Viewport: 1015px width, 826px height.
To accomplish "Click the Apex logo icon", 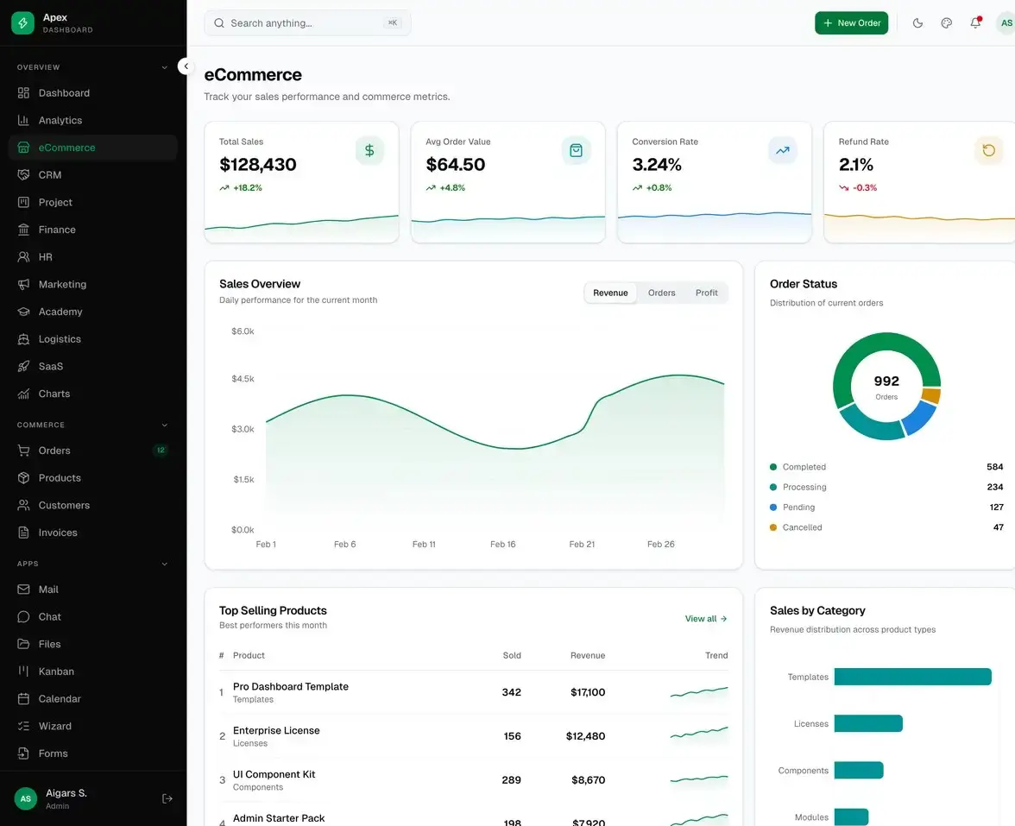I will coord(22,22).
